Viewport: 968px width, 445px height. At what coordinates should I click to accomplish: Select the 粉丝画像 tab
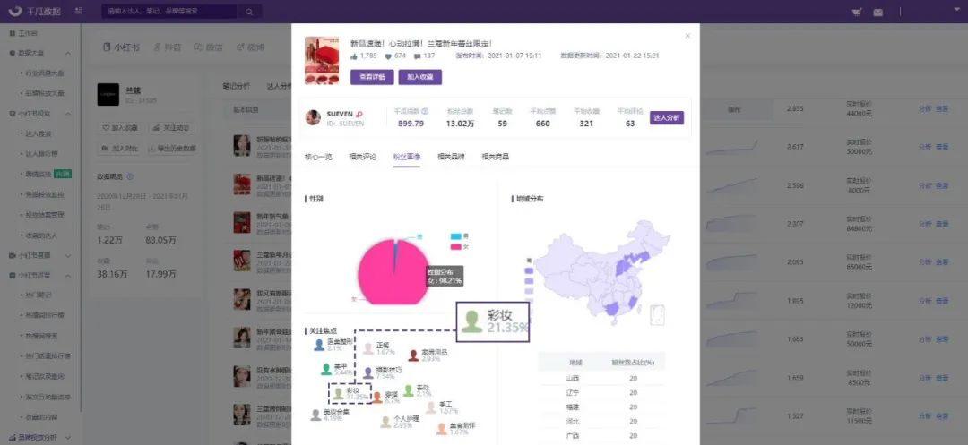pos(408,157)
